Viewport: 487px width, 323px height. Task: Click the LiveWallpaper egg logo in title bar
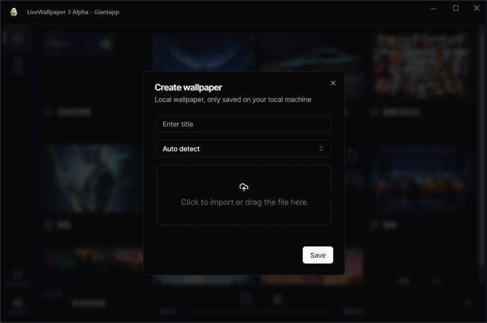(x=13, y=12)
